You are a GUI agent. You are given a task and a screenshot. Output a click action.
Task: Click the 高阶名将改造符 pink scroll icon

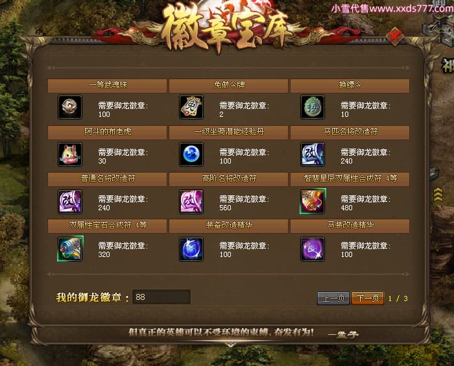(x=191, y=202)
